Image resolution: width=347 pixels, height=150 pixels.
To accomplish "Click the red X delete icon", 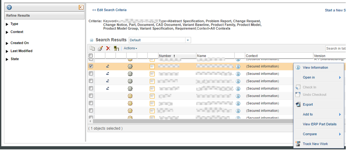I will [x=108, y=48].
